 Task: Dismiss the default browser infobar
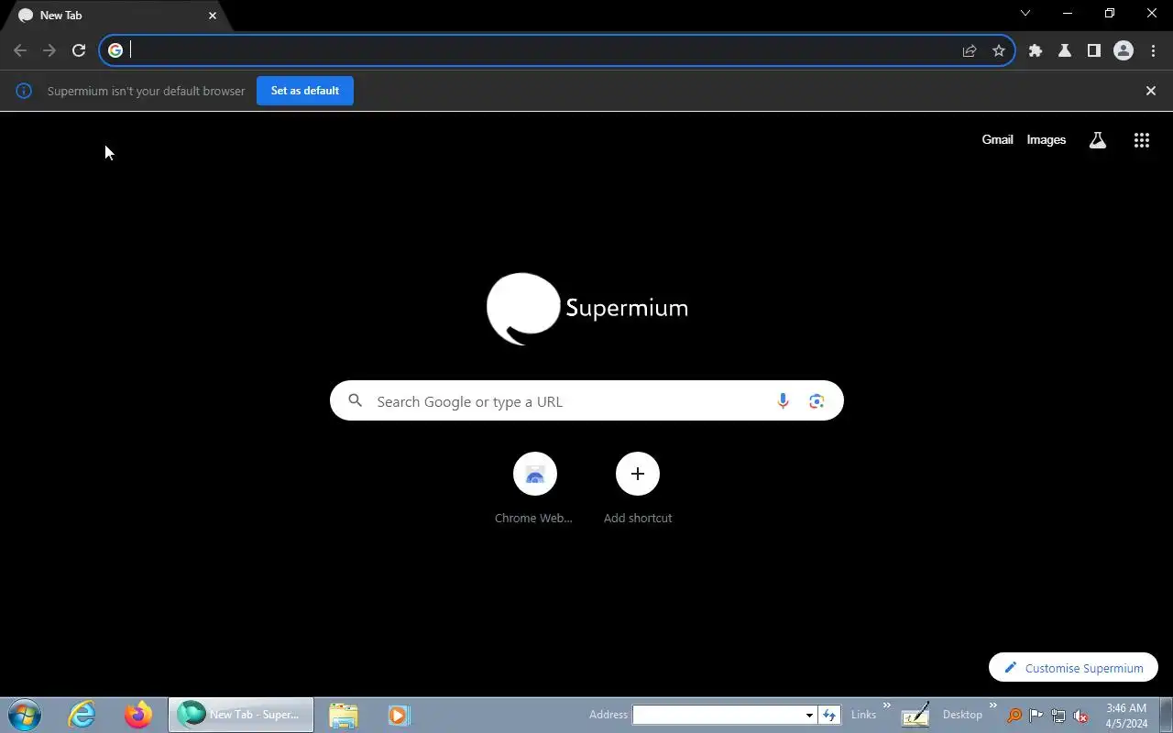(x=1151, y=91)
